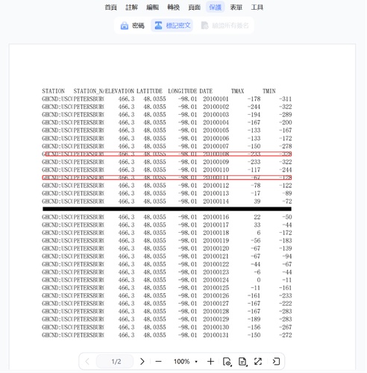The height and width of the screenshot is (373, 367).
Task: Switch to the 註解 annotation tab
Action: pos(131,7)
